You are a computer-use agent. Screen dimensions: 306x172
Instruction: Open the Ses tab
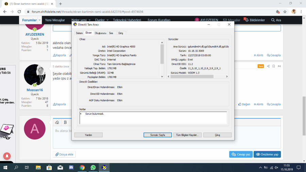111,33
